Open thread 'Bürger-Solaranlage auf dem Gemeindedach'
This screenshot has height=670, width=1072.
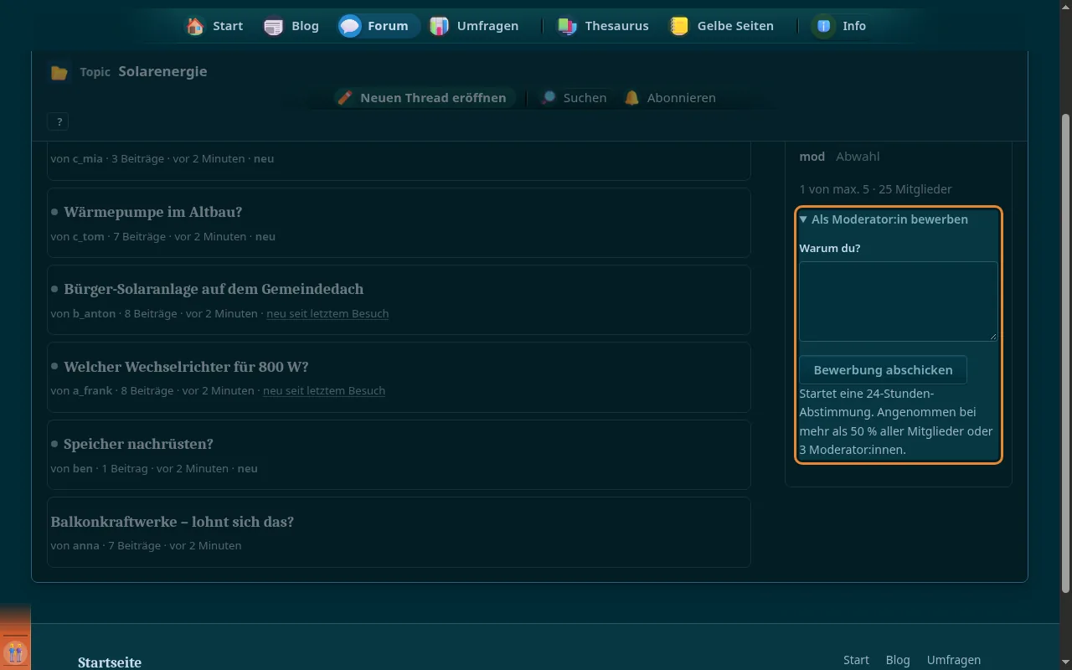(214, 289)
